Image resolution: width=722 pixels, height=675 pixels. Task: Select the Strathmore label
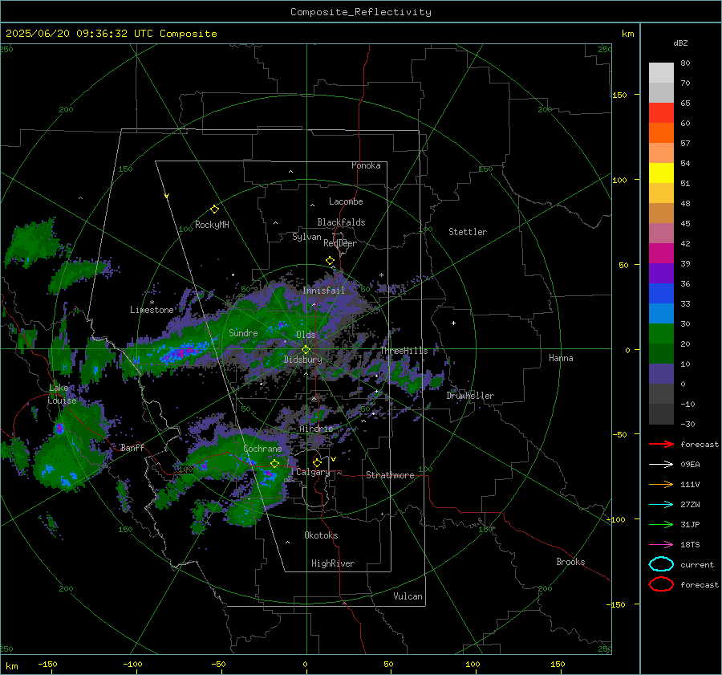[390, 475]
